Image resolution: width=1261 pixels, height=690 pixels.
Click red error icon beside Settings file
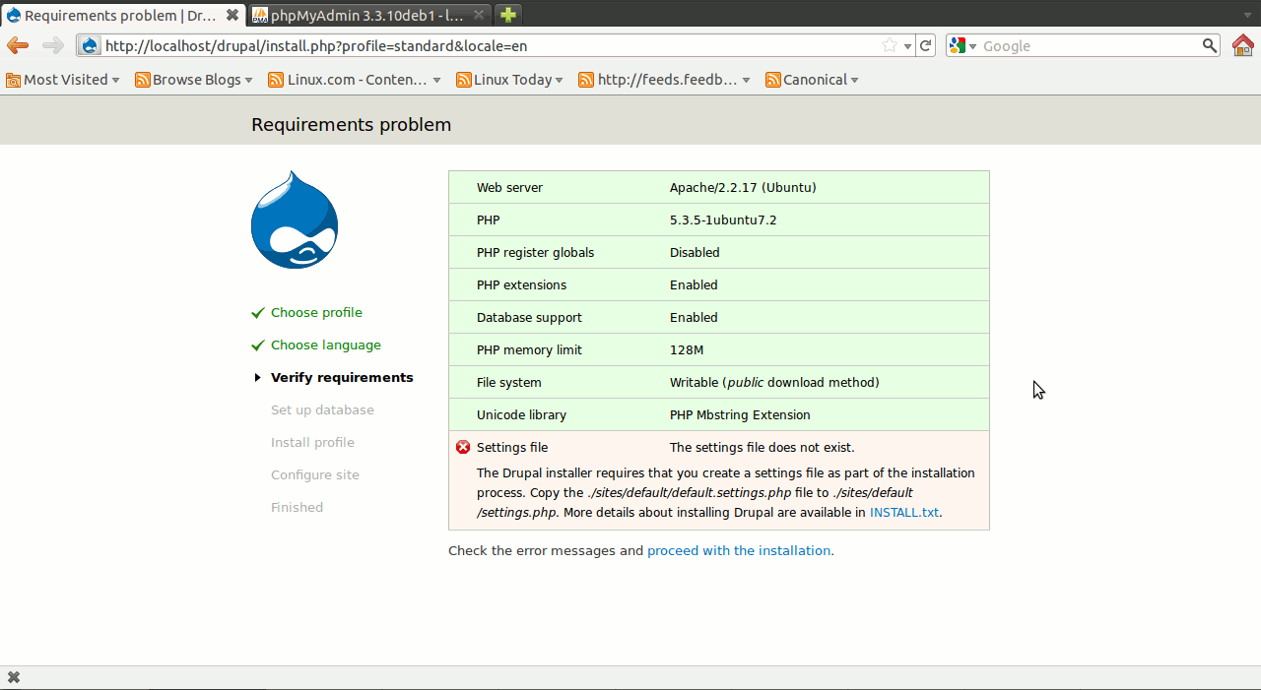[x=463, y=448]
